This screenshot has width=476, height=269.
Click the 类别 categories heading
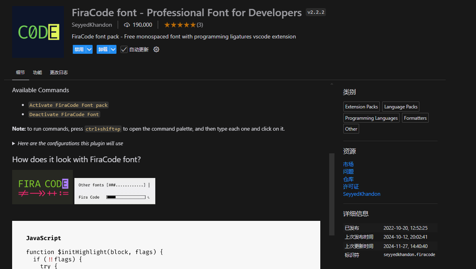pos(349,92)
